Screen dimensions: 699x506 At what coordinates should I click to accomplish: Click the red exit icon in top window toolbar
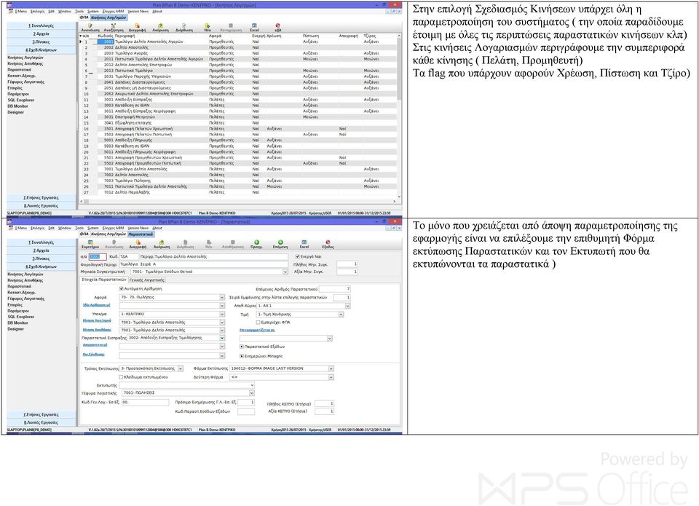click(x=277, y=26)
